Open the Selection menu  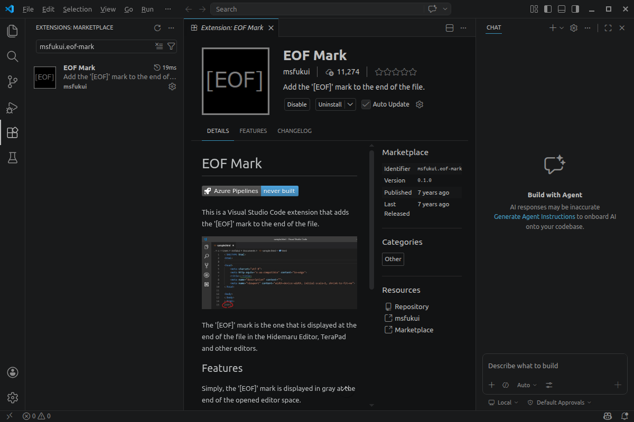(77, 9)
